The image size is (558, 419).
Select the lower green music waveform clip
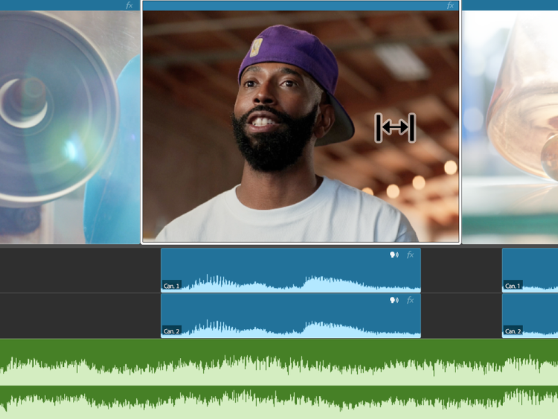click(x=279, y=403)
